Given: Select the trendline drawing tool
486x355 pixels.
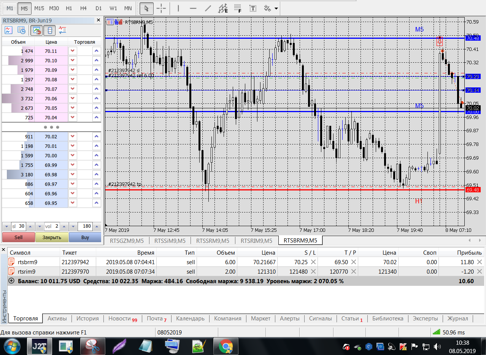Looking at the screenshot, I should (x=208, y=8).
